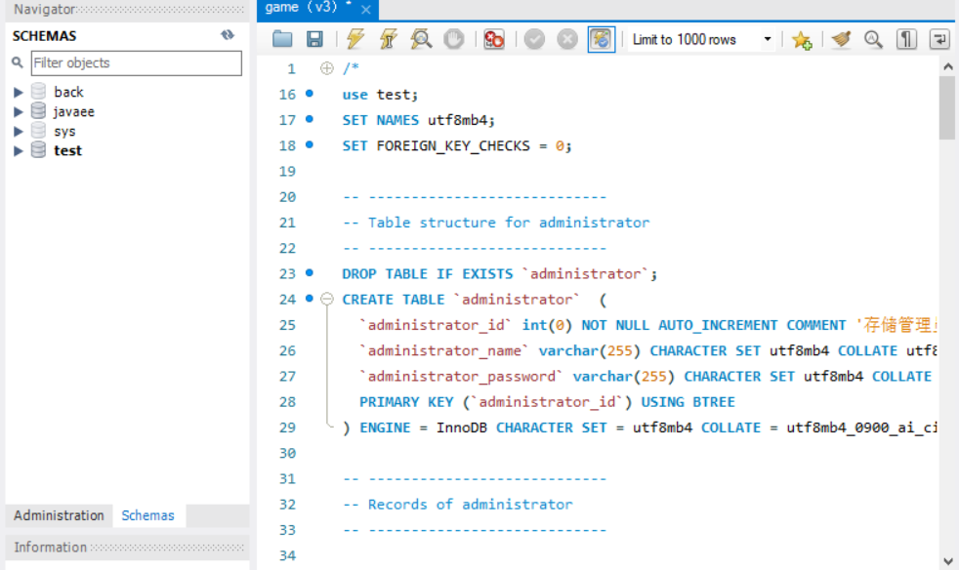Click the Information panel header

click(127, 548)
